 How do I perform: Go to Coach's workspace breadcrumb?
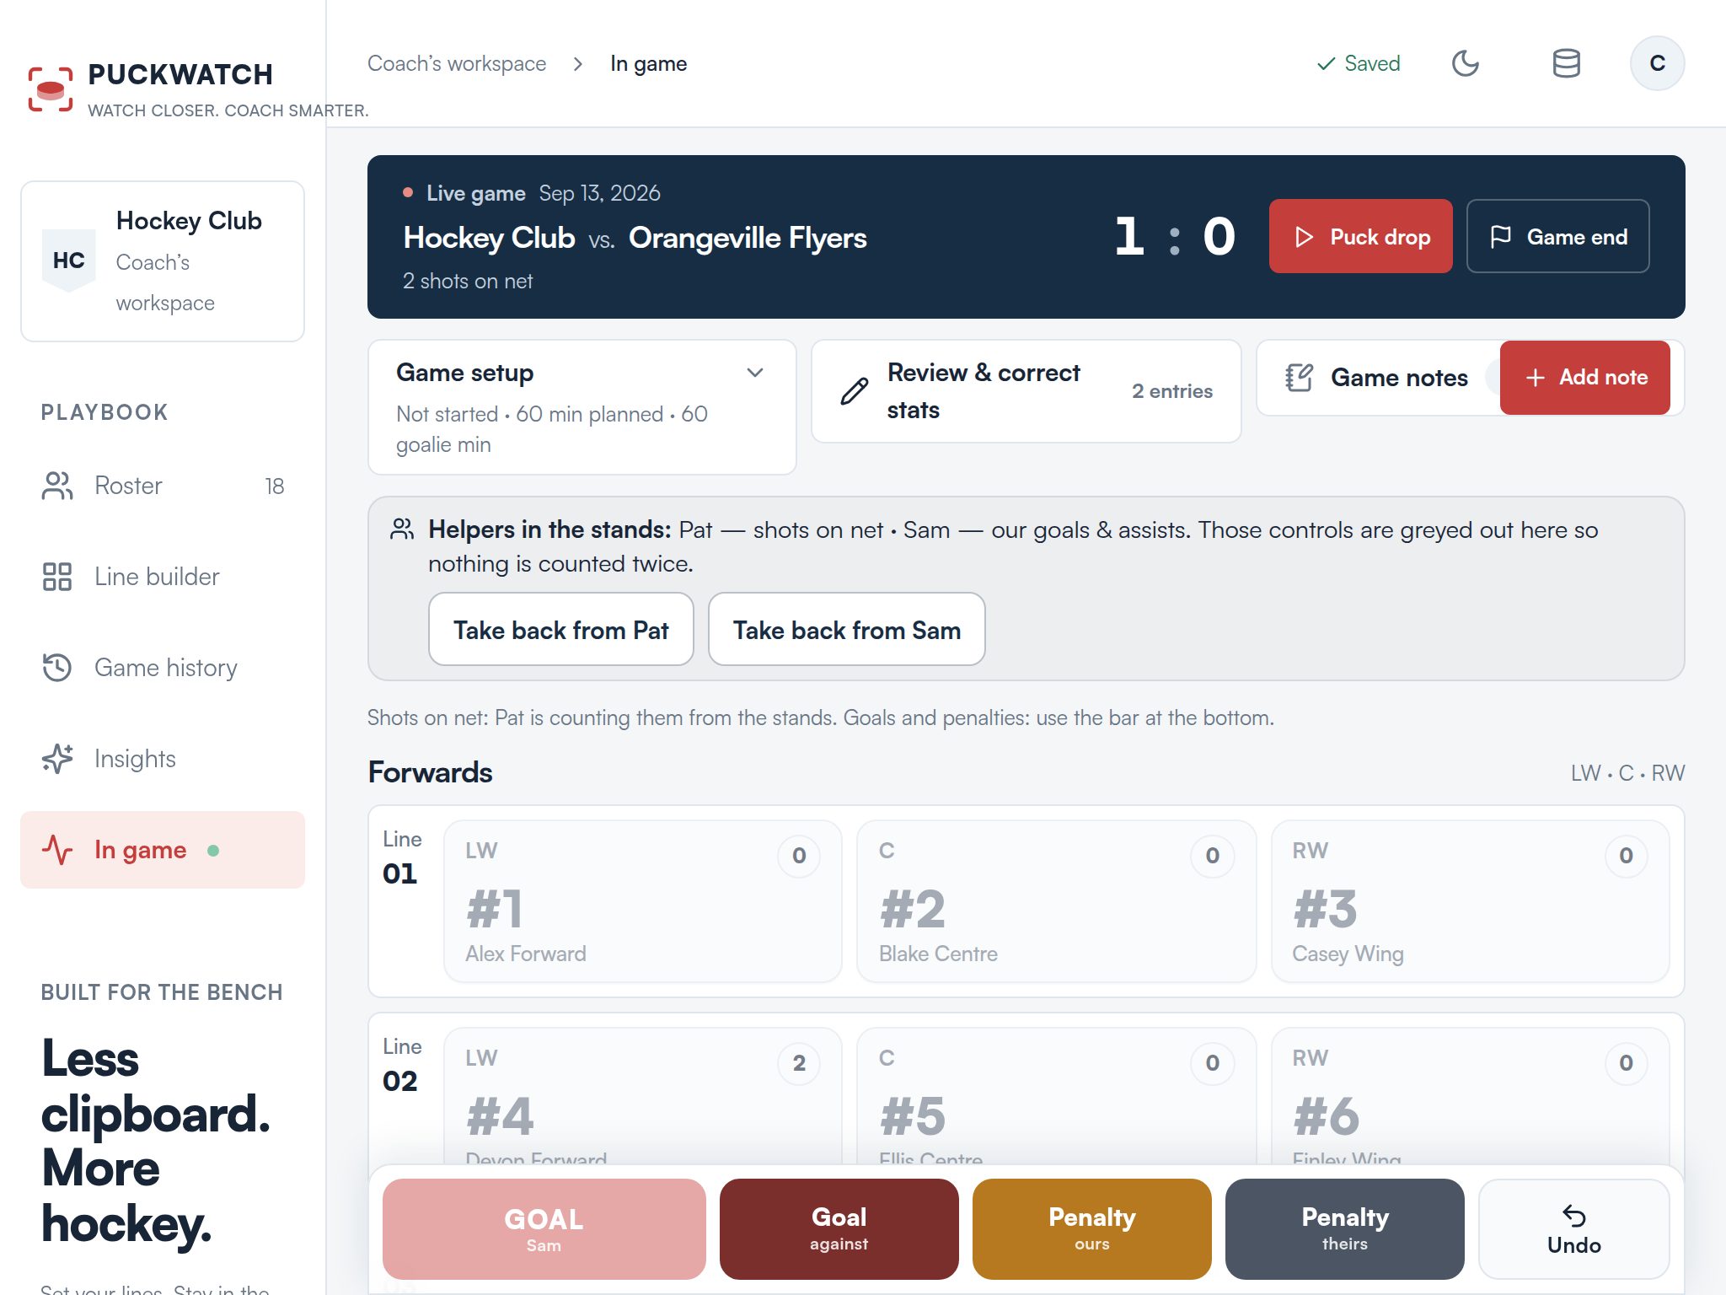457,63
